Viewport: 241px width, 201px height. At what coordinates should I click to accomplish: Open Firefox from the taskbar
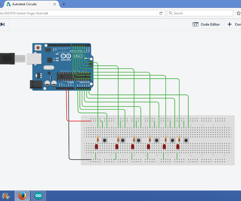[x=22, y=196]
